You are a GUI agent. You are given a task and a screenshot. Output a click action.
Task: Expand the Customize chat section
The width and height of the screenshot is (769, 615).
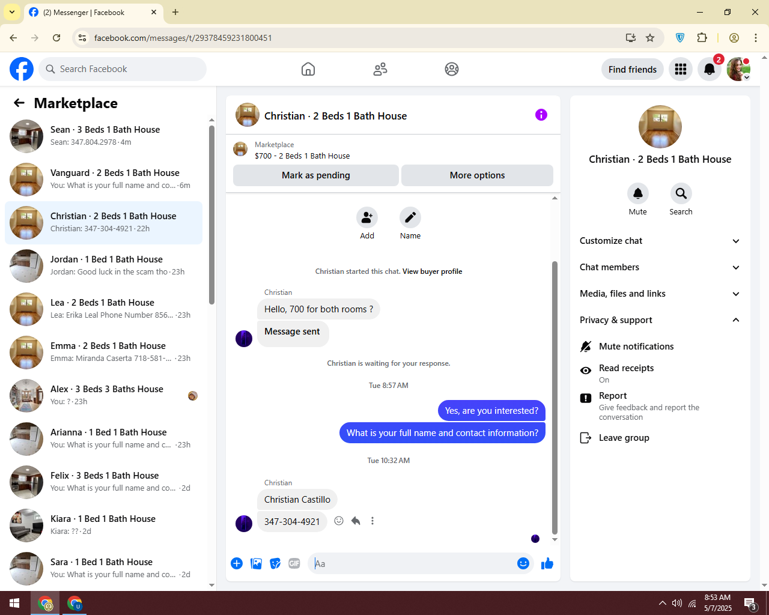click(x=660, y=241)
